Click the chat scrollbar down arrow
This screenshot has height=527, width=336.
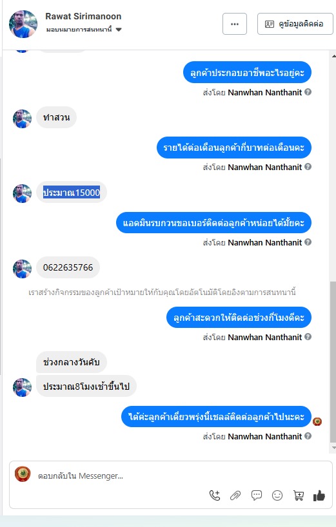(x=333, y=448)
